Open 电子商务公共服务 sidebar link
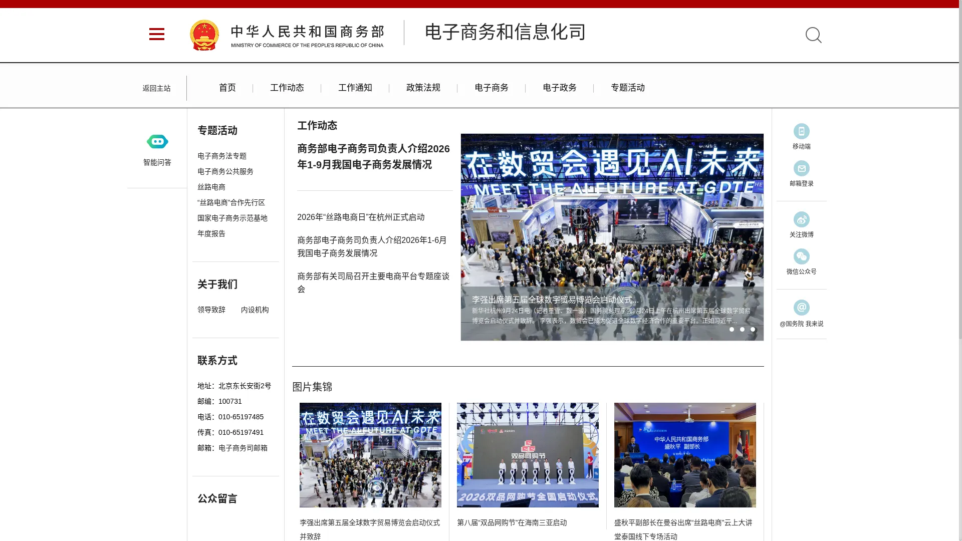The height and width of the screenshot is (541, 962). pyautogui.click(x=225, y=171)
